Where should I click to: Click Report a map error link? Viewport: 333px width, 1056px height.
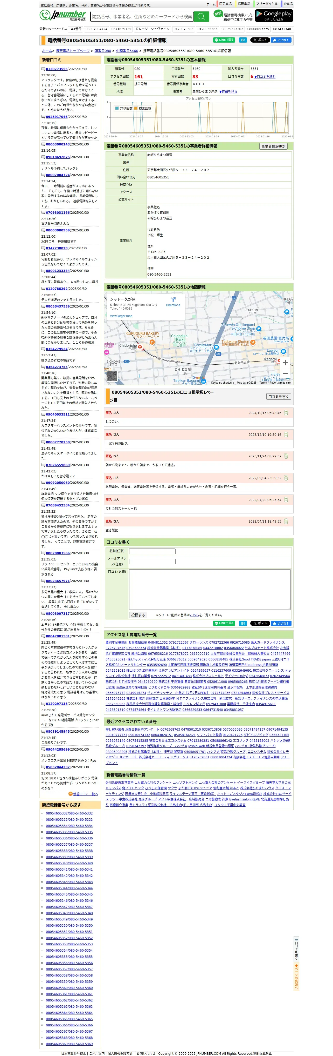[281, 383]
